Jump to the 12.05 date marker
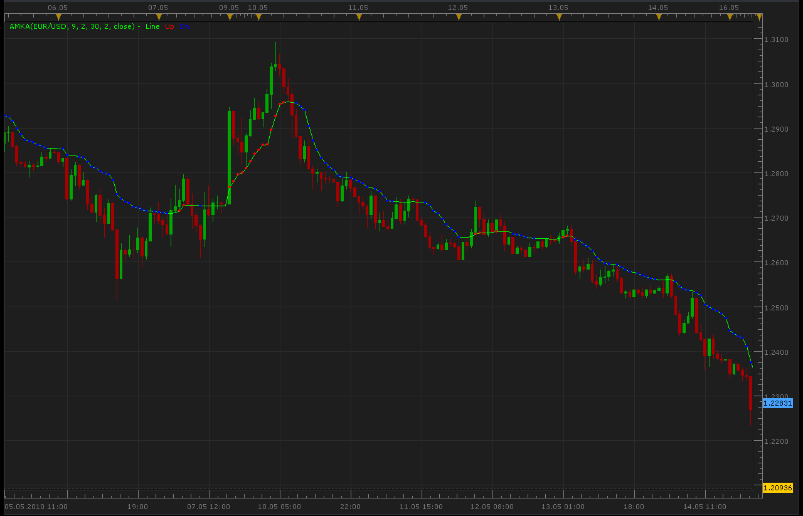This screenshot has height=516, width=803. click(x=459, y=17)
